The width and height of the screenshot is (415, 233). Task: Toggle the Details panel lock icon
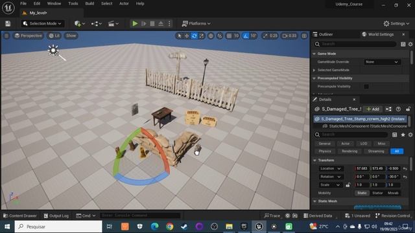pos(408,109)
